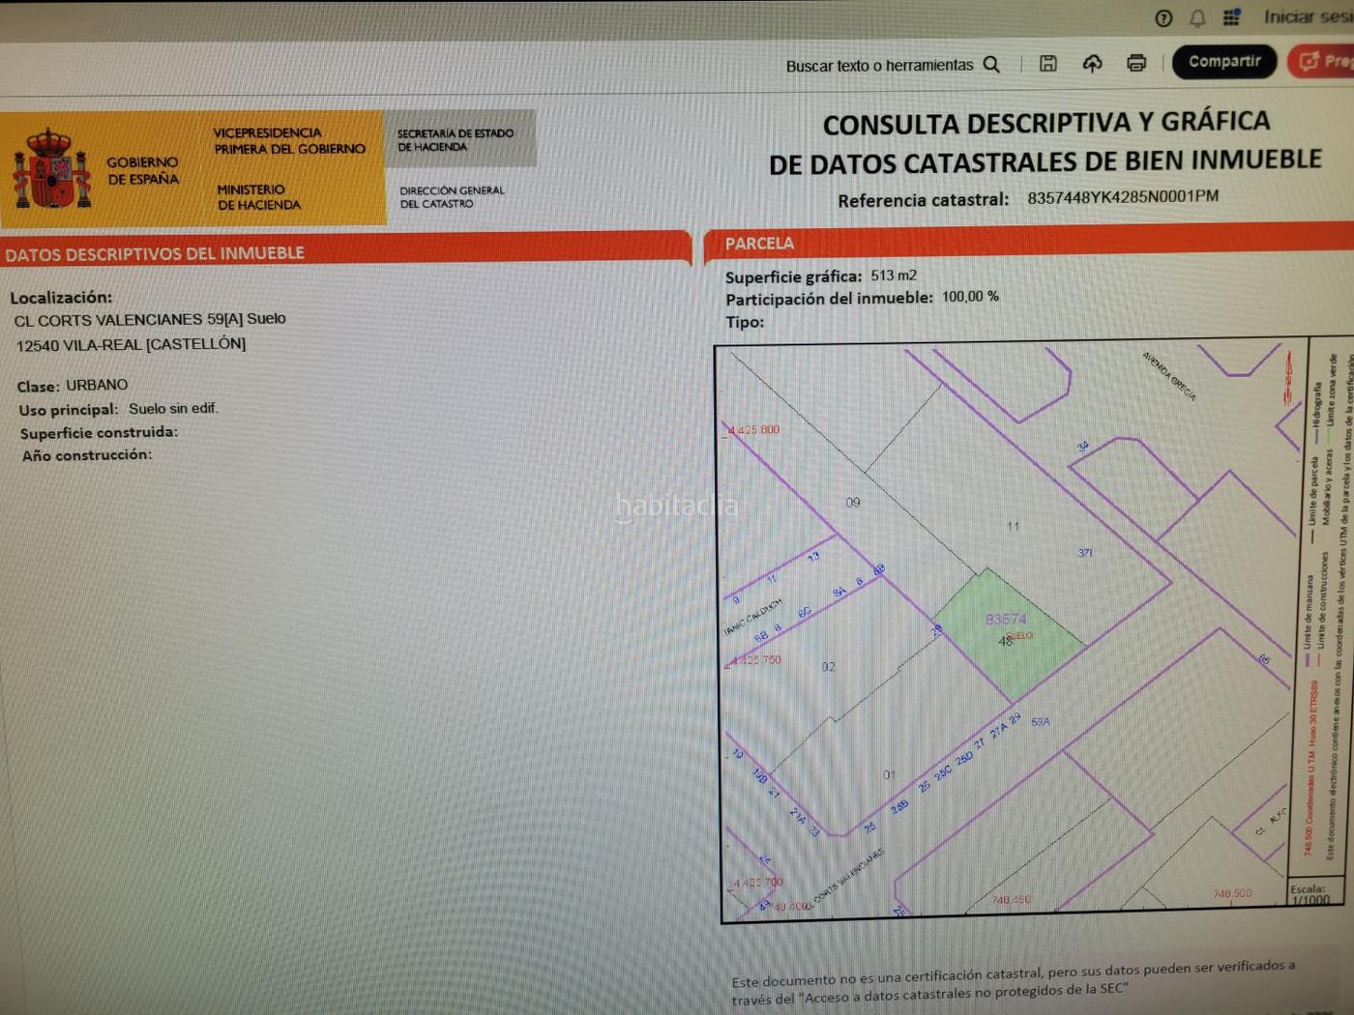Click the Iniciar sesión link
The image size is (1354, 1015).
[1306, 17]
